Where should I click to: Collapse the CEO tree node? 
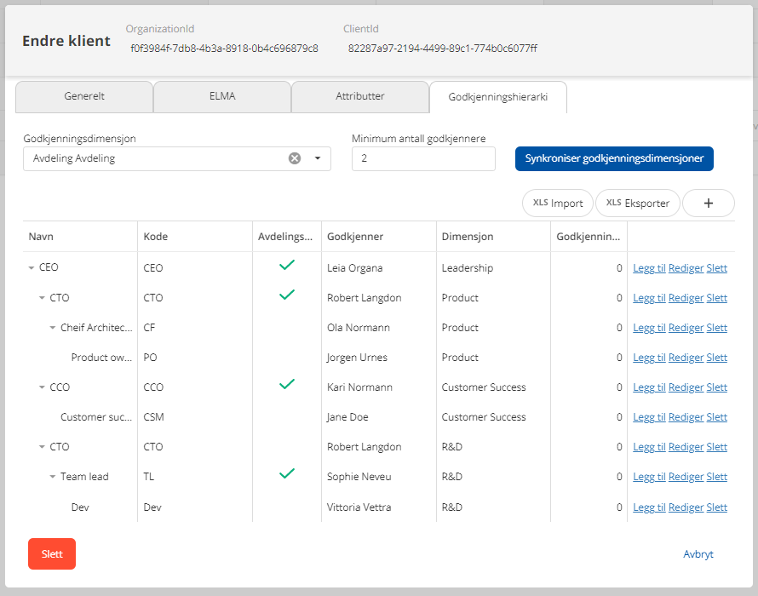(32, 268)
